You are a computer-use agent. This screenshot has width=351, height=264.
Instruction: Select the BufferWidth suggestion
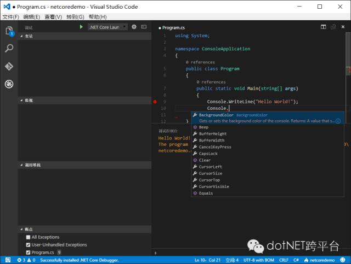(x=267, y=140)
